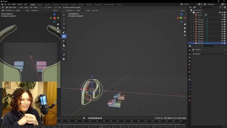Screen dimensions: 227x128
Task: Toggle render camera icon for Cube.010
Action: (225, 41)
